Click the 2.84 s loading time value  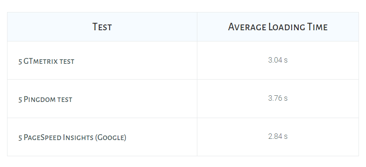click(x=278, y=136)
